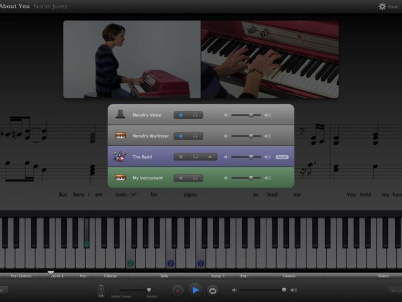
Task: Click the video of Norah at the piano
Action: pyautogui.click(x=132, y=59)
